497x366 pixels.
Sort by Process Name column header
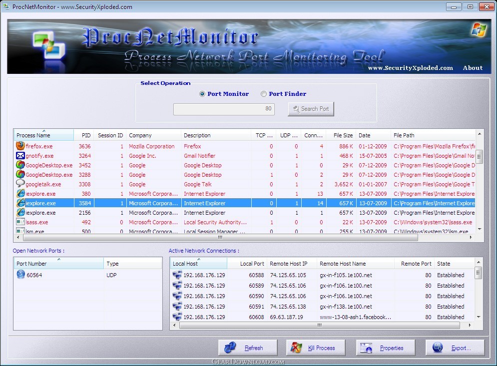(x=44, y=135)
